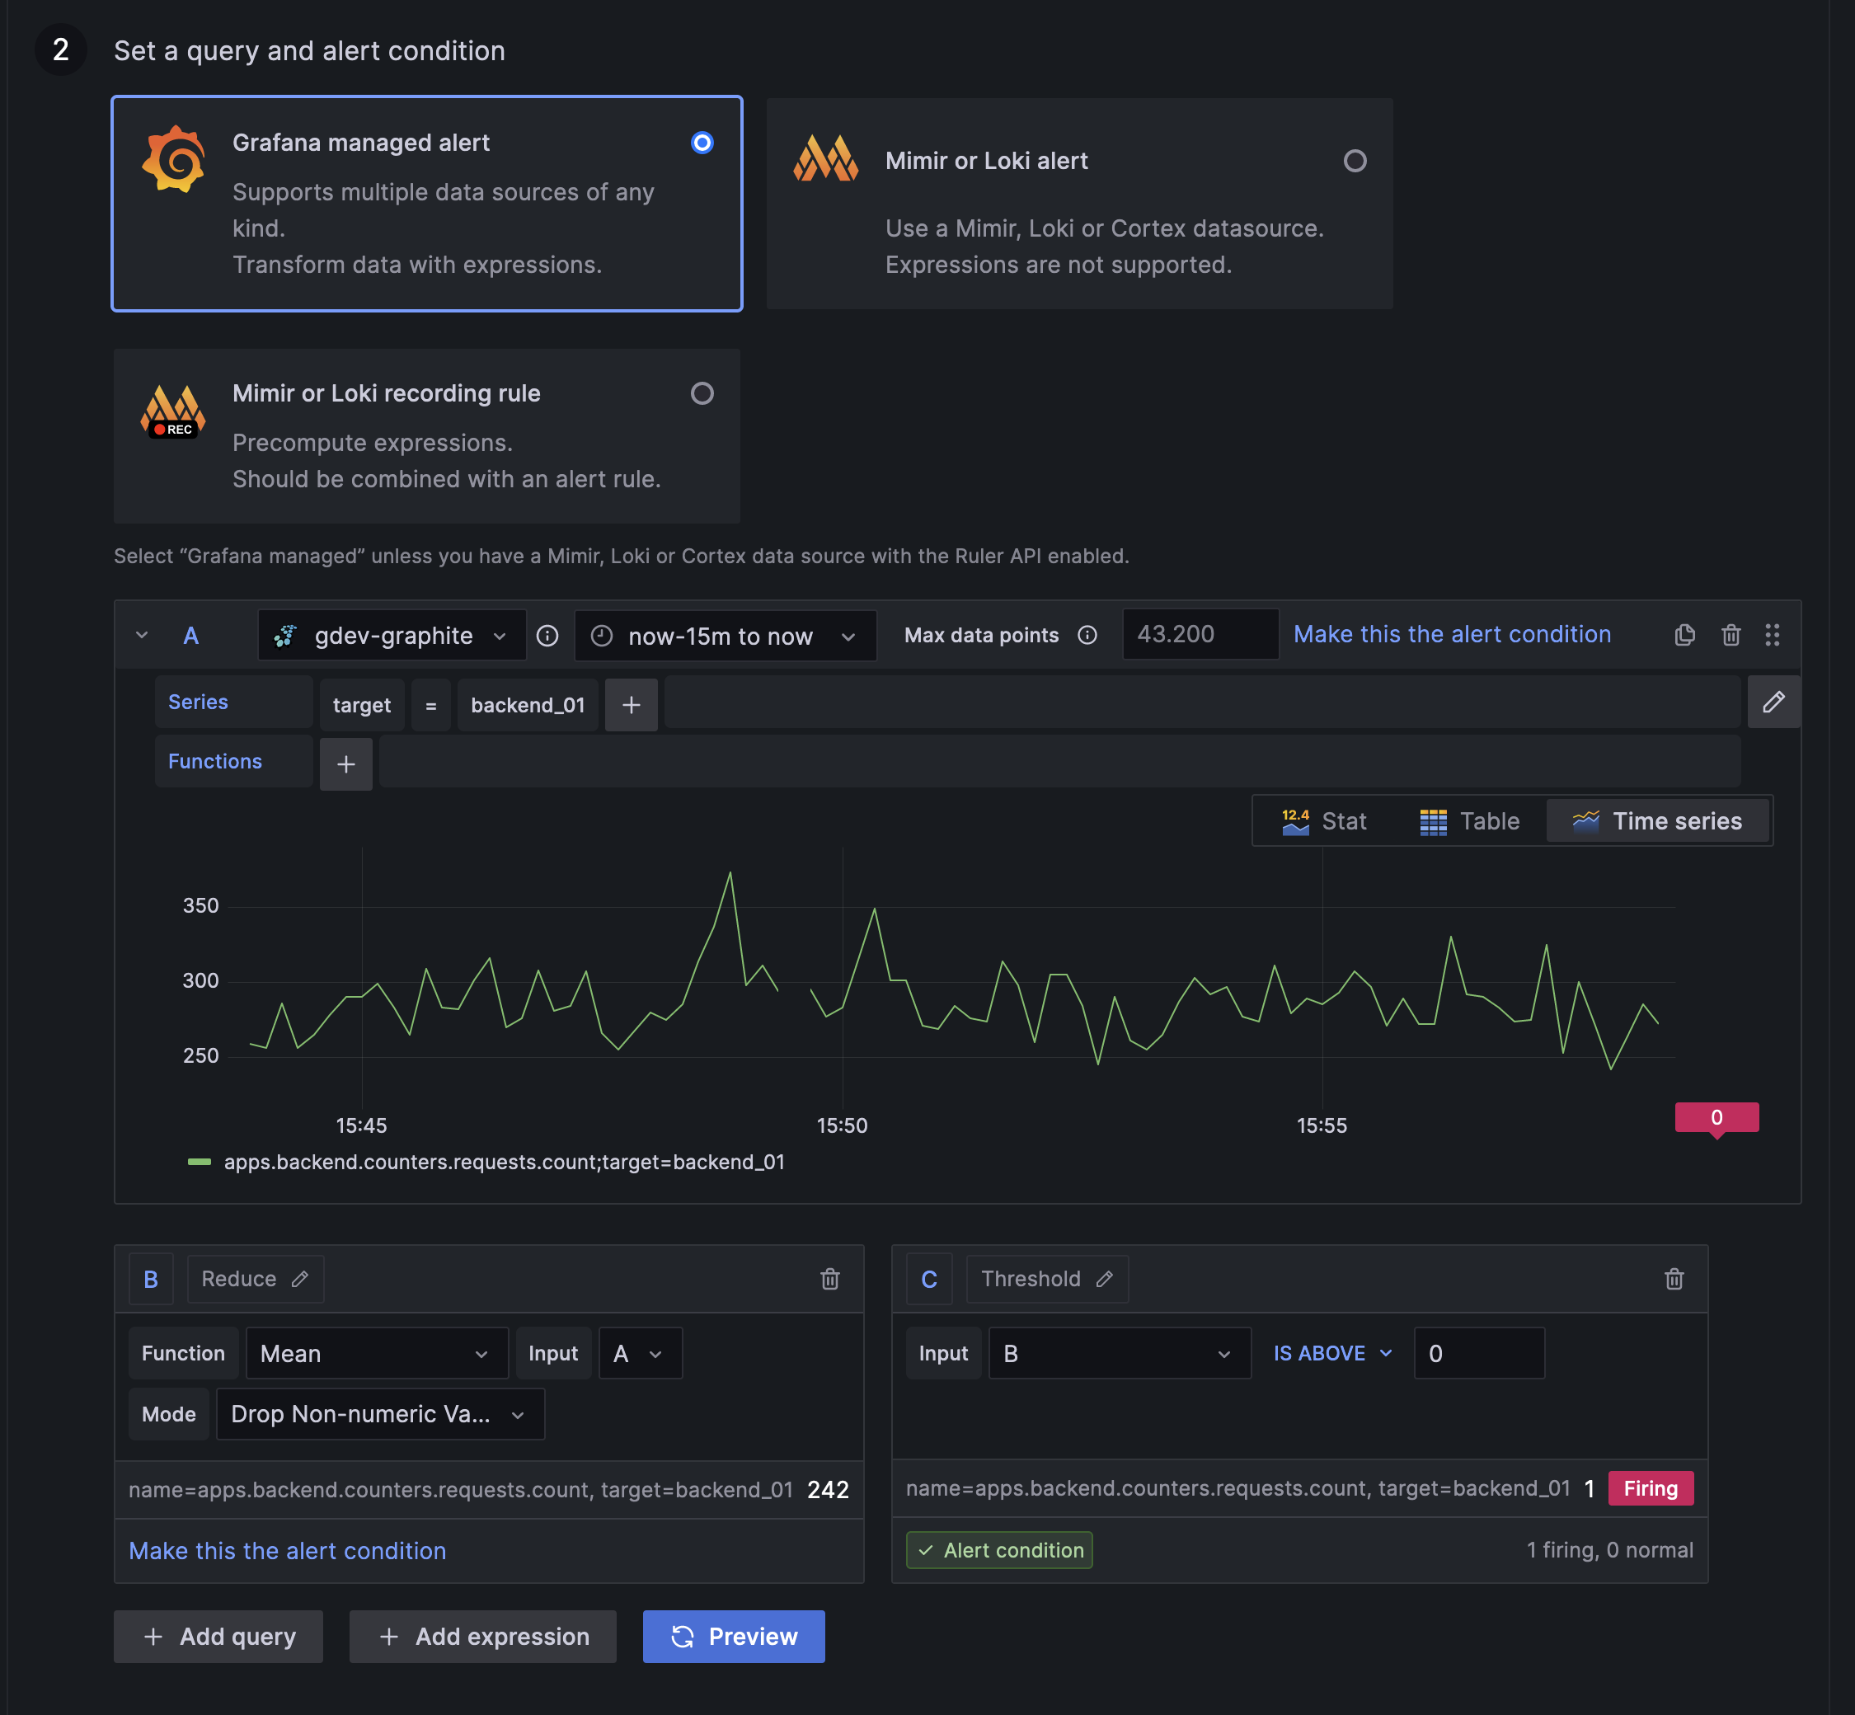Viewport: 1855px width, 1715px height.
Task: Click the Grafana managed alert radio button
Action: pos(702,143)
